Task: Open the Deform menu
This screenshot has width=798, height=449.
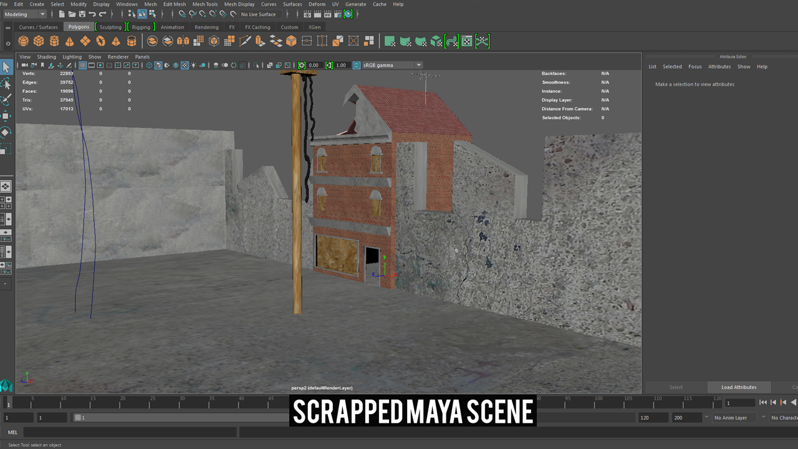Action: [317, 4]
